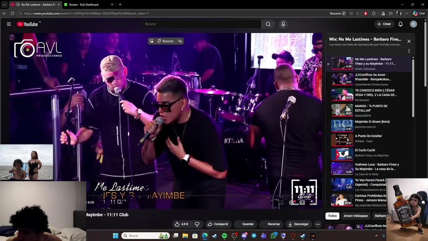428x241 pixels.
Task: Select the Arturo Velásquez filter chip
Action: click(x=356, y=216)
